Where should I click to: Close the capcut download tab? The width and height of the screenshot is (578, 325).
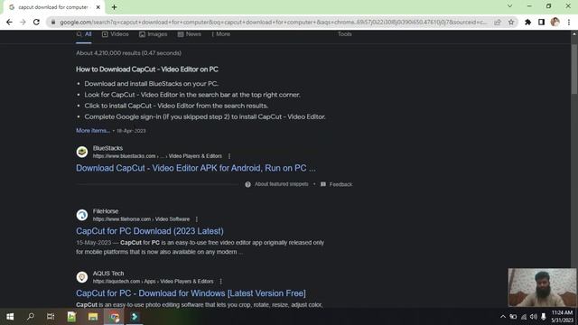[98, 7]
